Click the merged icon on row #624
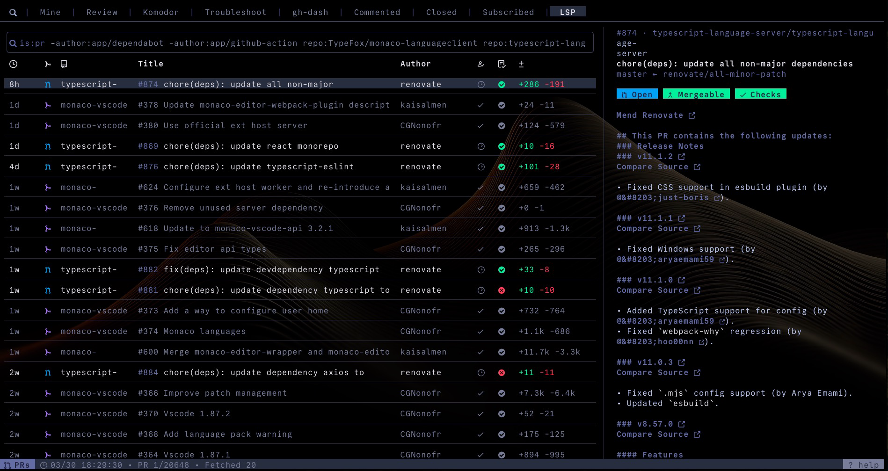 pos(48,188)
